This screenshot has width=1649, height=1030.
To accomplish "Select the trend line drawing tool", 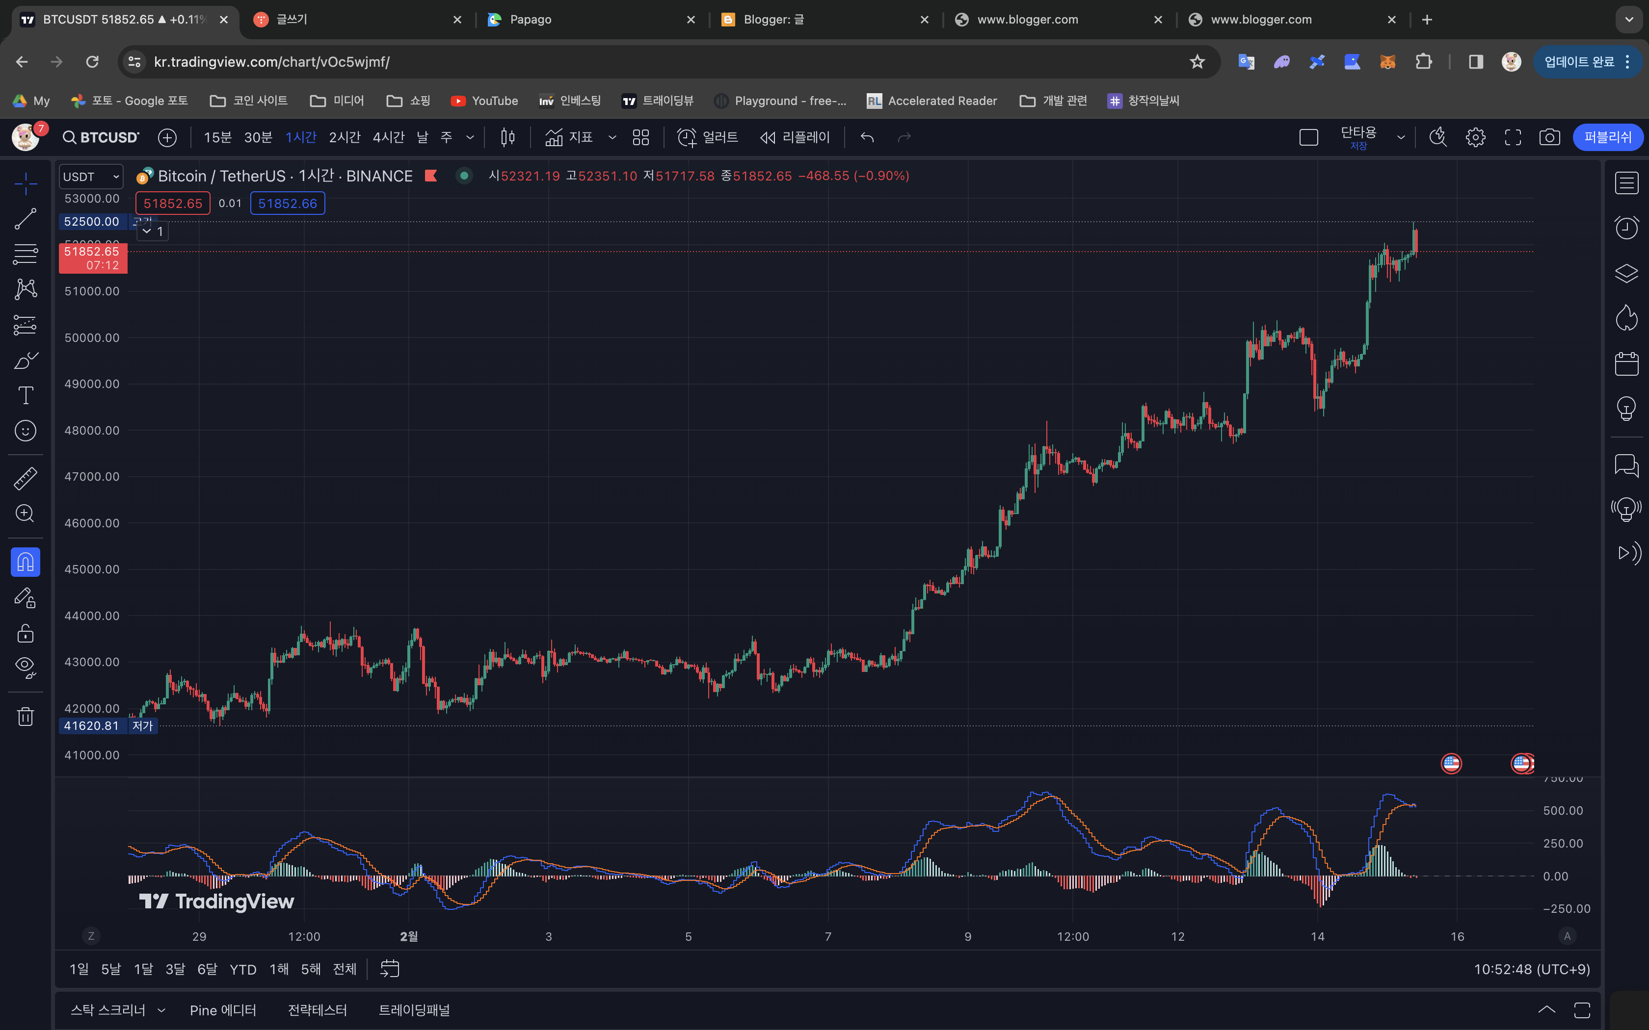I will (x=25, y=219).
